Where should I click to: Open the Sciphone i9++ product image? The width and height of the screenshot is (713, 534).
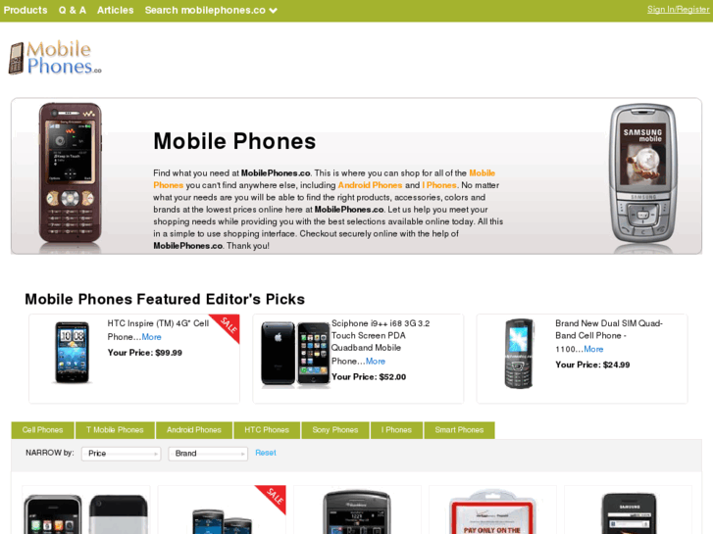point(295,355)
